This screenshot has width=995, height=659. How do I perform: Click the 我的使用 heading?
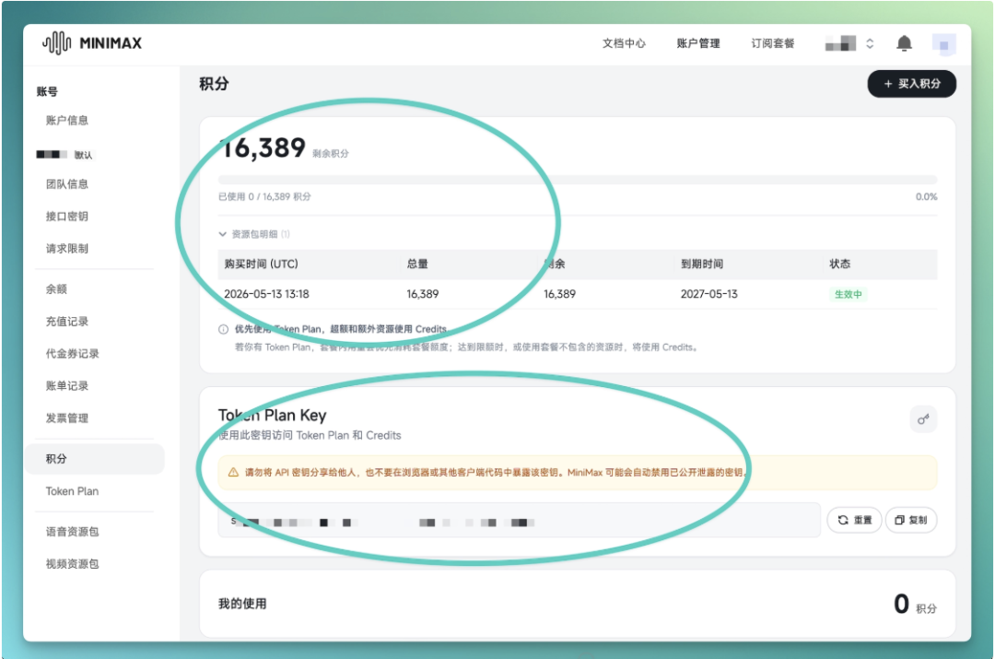point(242,604)
